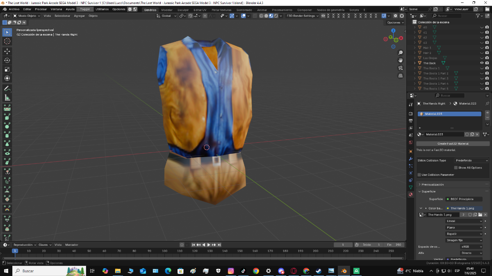Switch to rendered viewport shading
492x276 pixels.
[276, 16]
